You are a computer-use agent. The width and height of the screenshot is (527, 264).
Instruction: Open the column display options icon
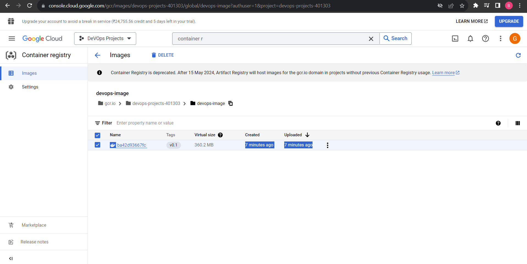(x=518, y=123)
